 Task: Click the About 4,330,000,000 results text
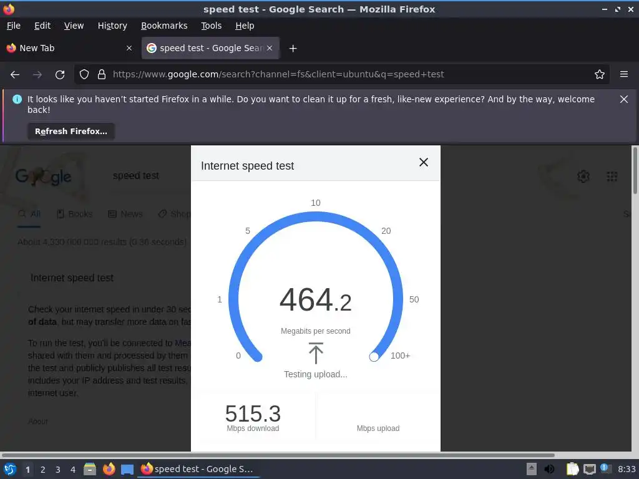pyautogui.click(x=102, y=242)
